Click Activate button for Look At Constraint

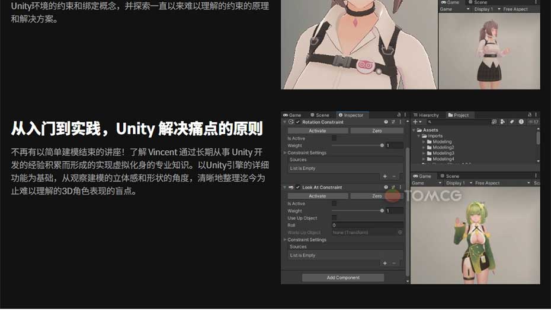pyautogui.click(x=318, y=196)
